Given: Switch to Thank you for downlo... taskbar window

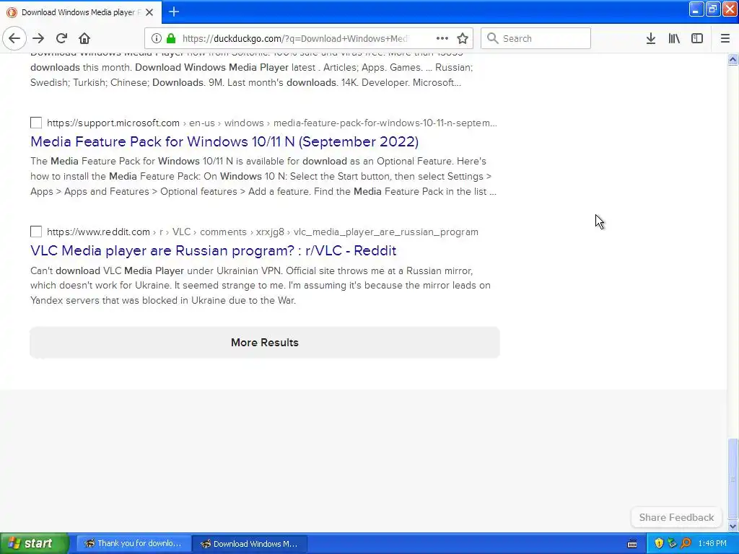Looking at the screenshot, I should [134, 543].
